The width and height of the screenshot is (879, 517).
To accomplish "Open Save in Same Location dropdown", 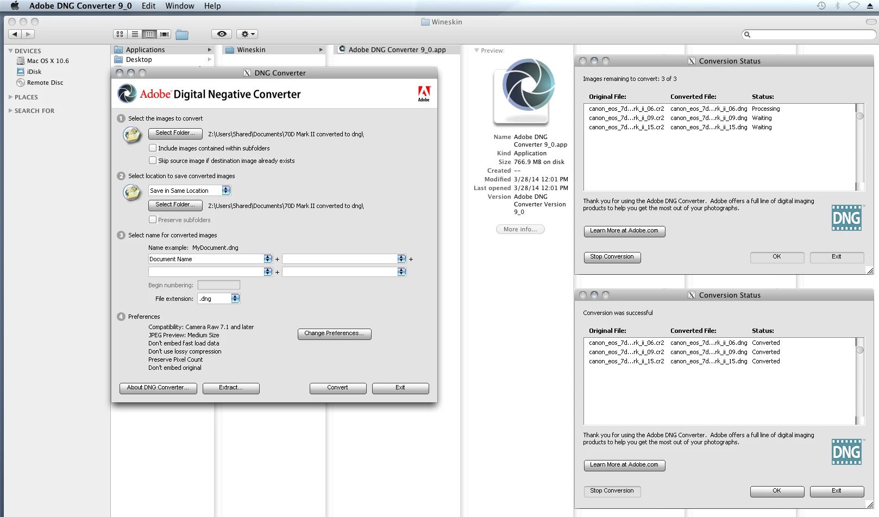I will [x=190, y=191].
